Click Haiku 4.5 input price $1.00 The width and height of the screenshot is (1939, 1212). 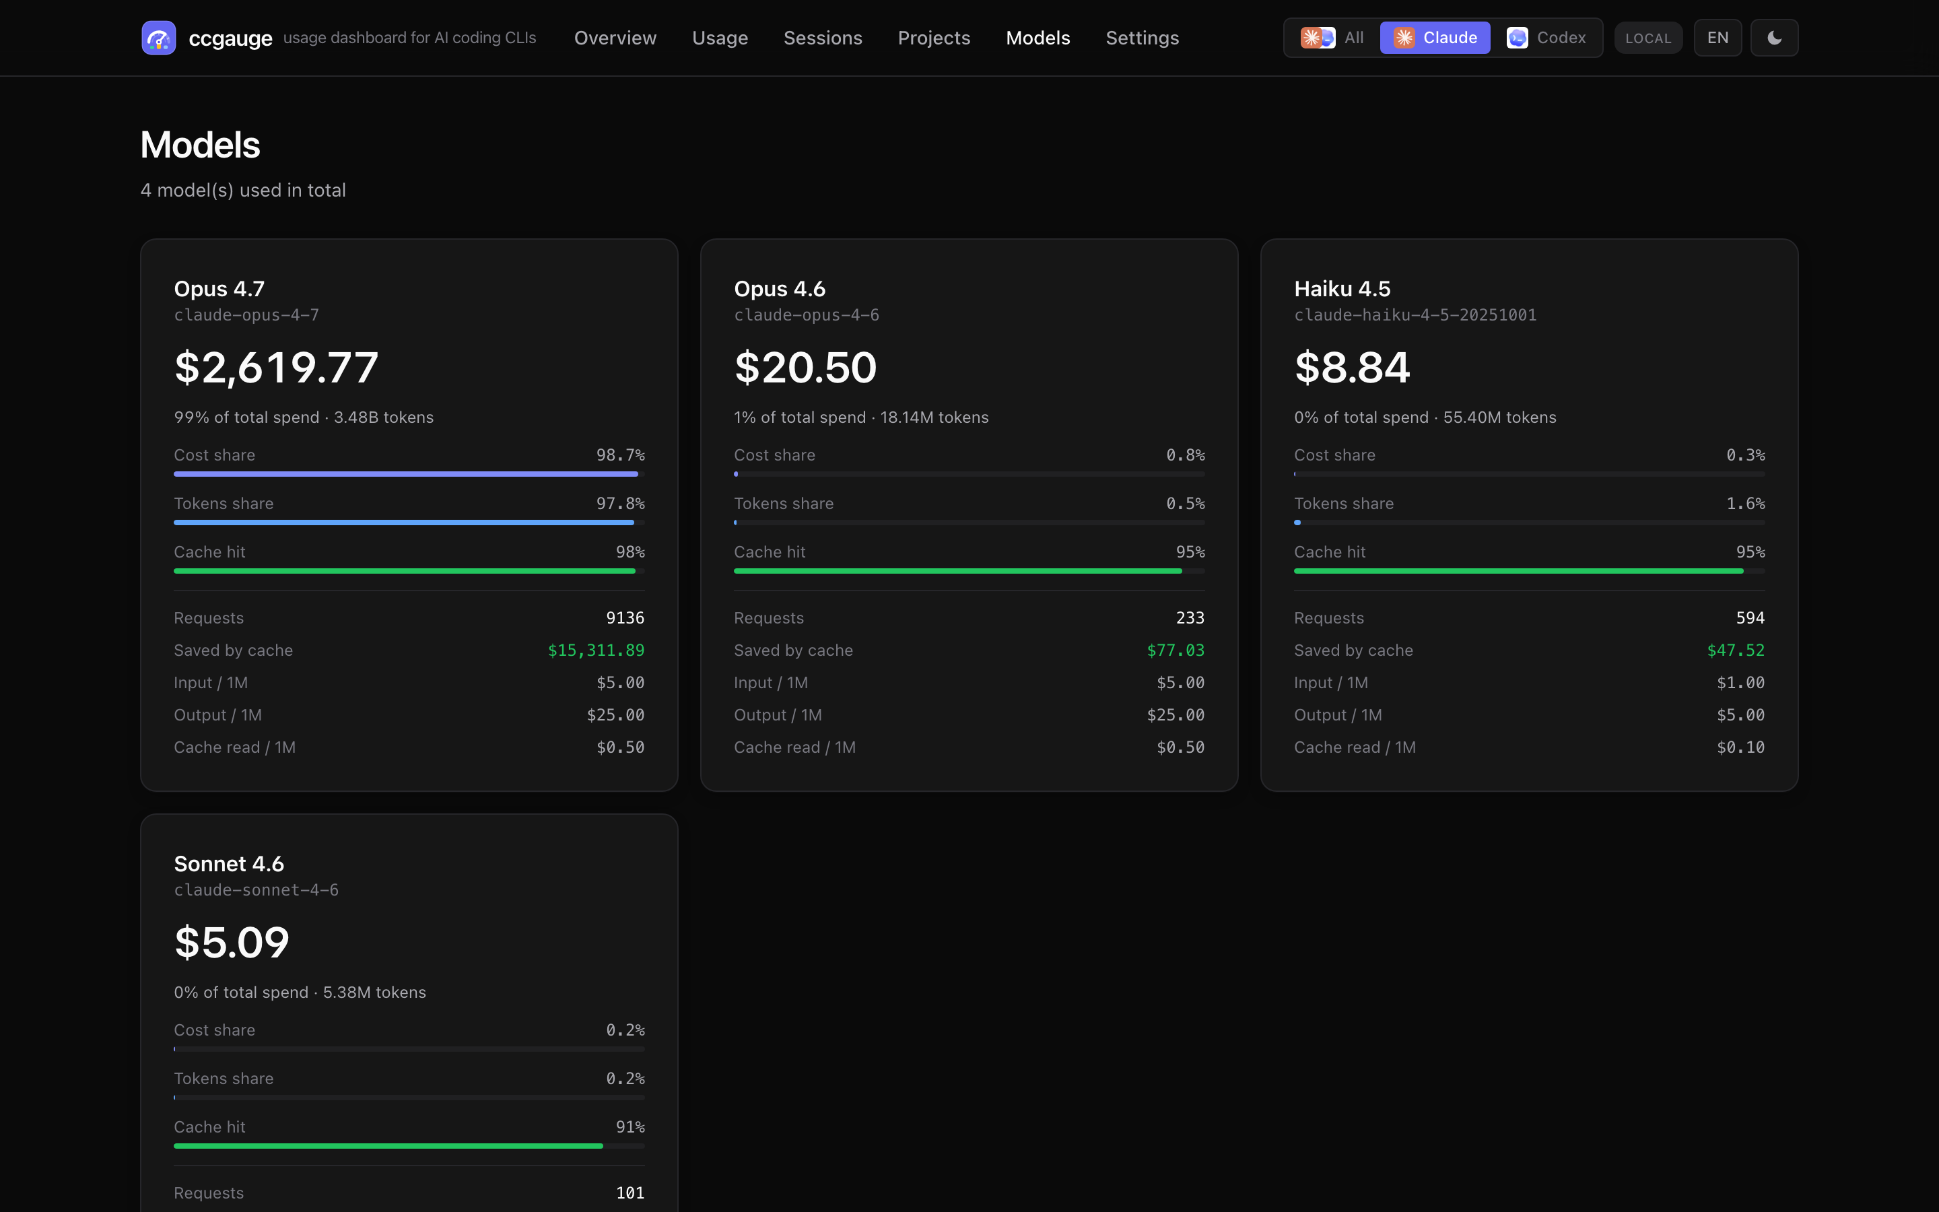[1740, 683]
